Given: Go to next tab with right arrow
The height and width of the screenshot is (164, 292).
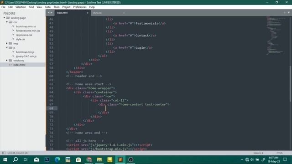Looking at the screenshot, I should point(52,13).
